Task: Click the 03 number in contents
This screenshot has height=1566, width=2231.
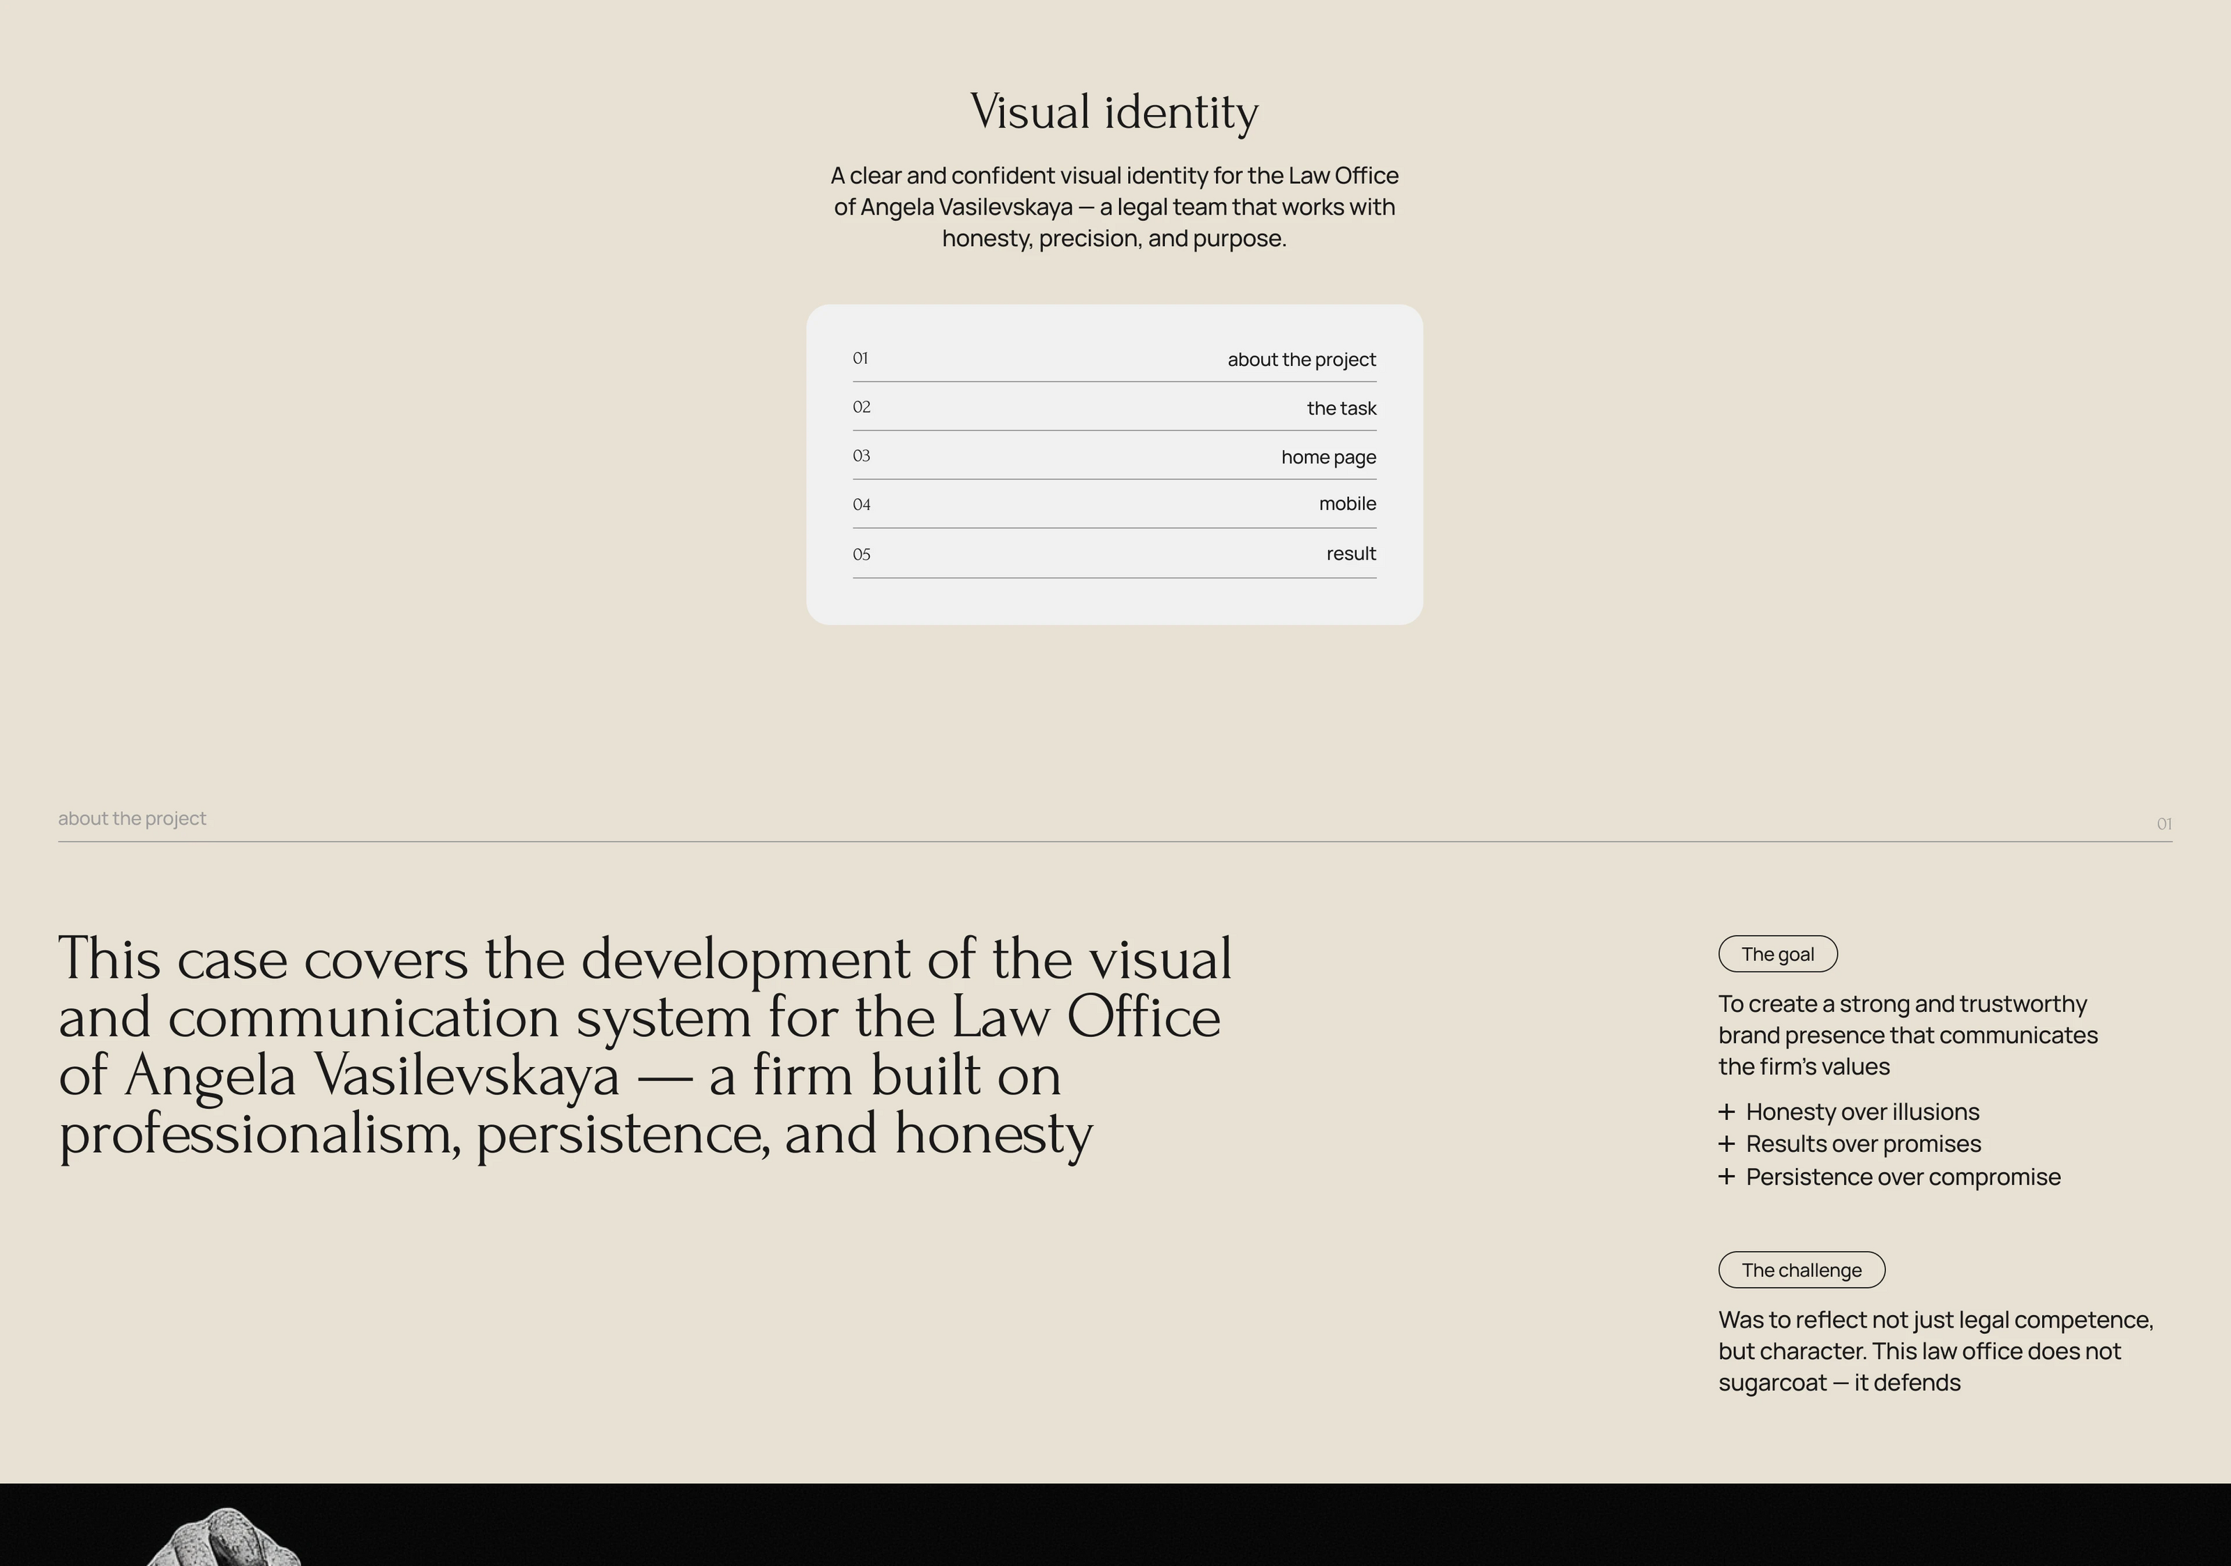Action: 861,456
